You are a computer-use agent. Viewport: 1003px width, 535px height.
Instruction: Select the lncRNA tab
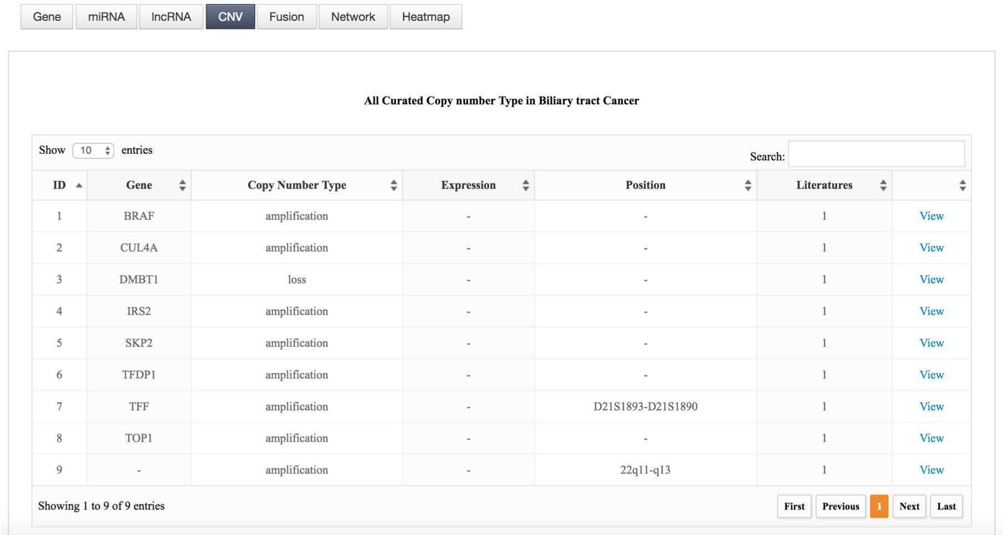pos(171,17)
